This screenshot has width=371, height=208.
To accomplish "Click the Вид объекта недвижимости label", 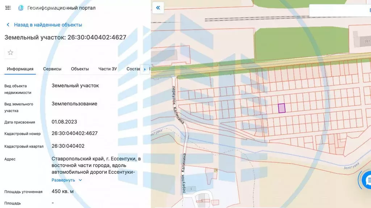I will coord(18,89).
